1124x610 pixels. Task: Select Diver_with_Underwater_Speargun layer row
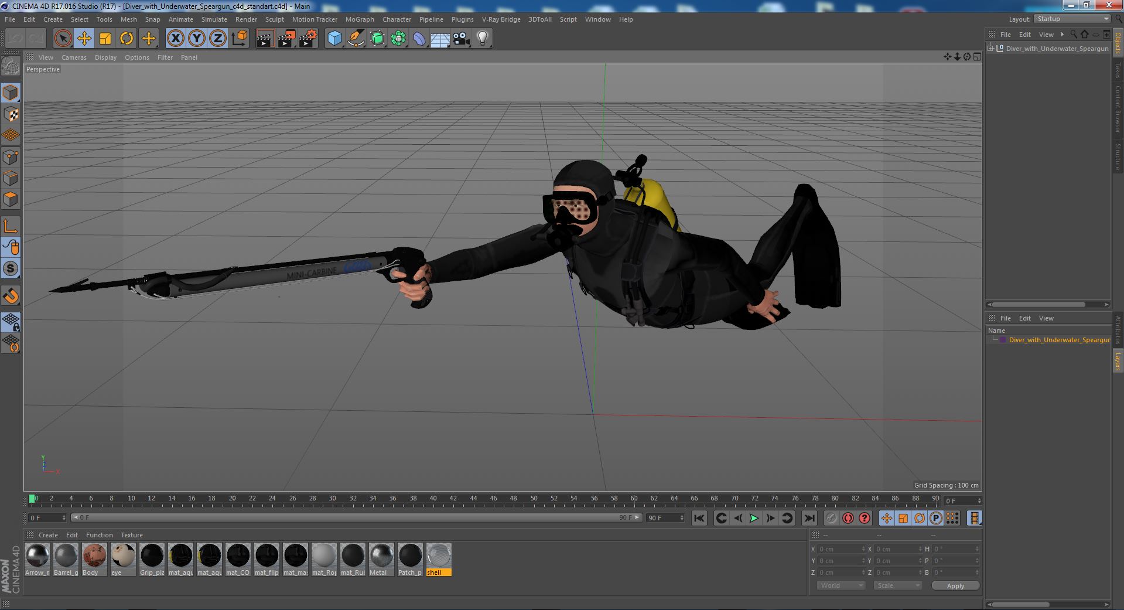pos(1048,340)
